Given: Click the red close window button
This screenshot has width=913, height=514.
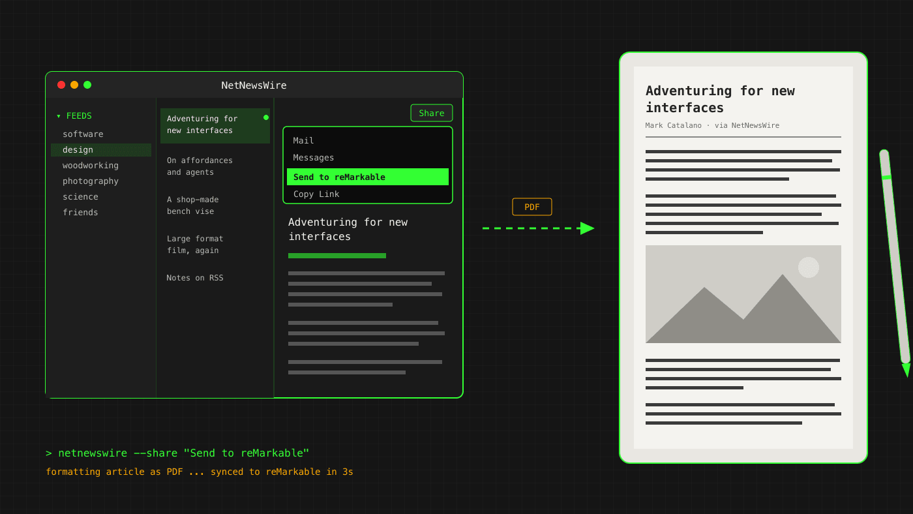Looking at the screenshot, I should [x=61, y=85].
